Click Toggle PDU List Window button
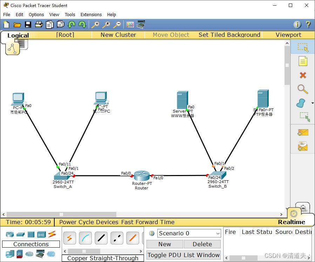Screen dimensions: 315x262 [184, 255]
